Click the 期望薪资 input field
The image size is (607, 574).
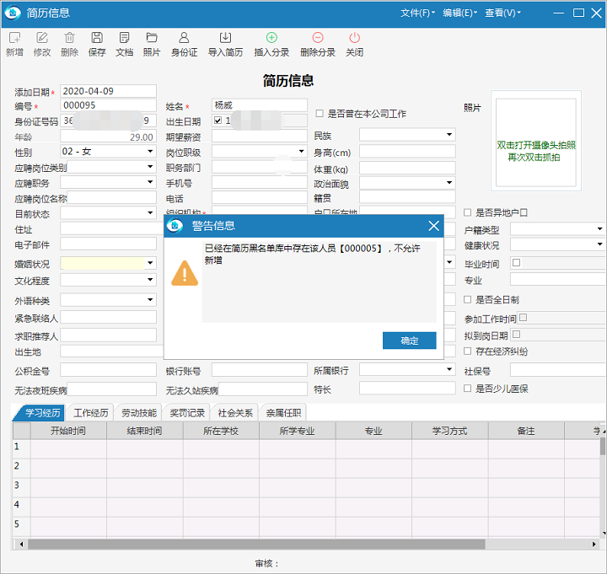(260, 136)
